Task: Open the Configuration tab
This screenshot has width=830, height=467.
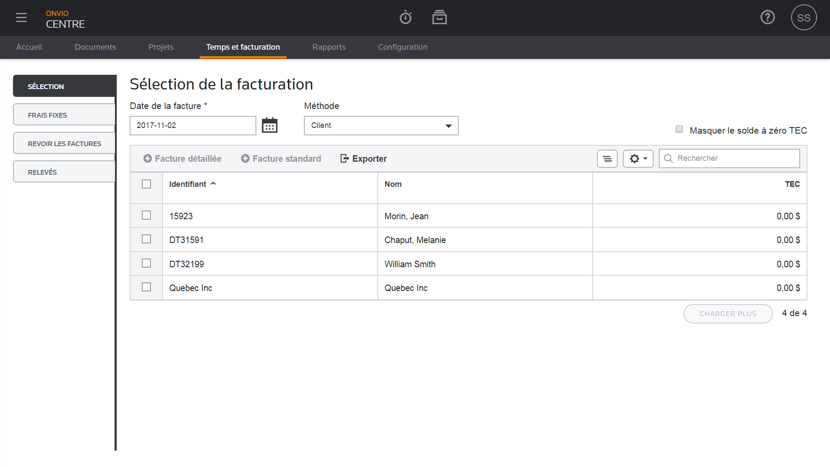Action: 402,47
